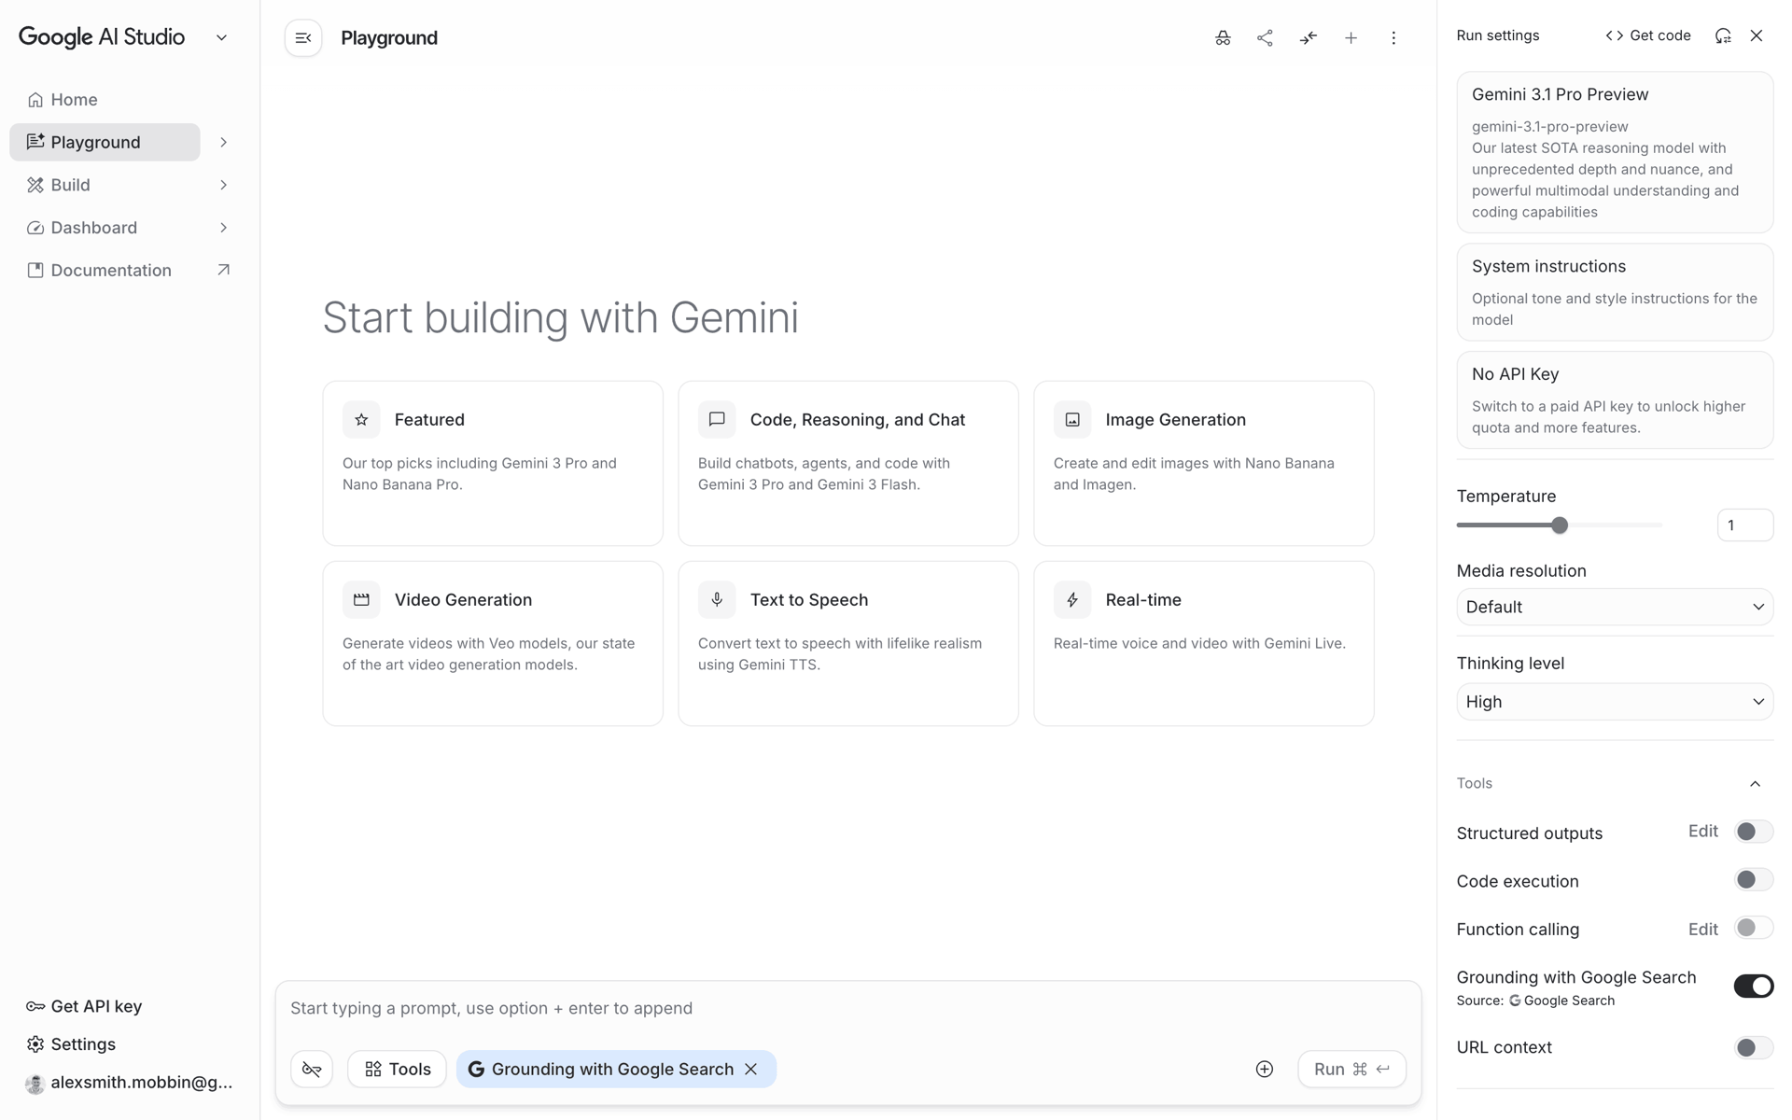Click the compare mode arrows icon
The height and width of the screenshot is (1120, 1792).
[1308, 38]
